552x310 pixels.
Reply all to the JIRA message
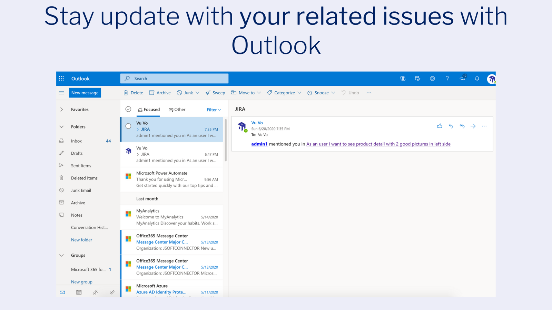(x=462, y=126)
